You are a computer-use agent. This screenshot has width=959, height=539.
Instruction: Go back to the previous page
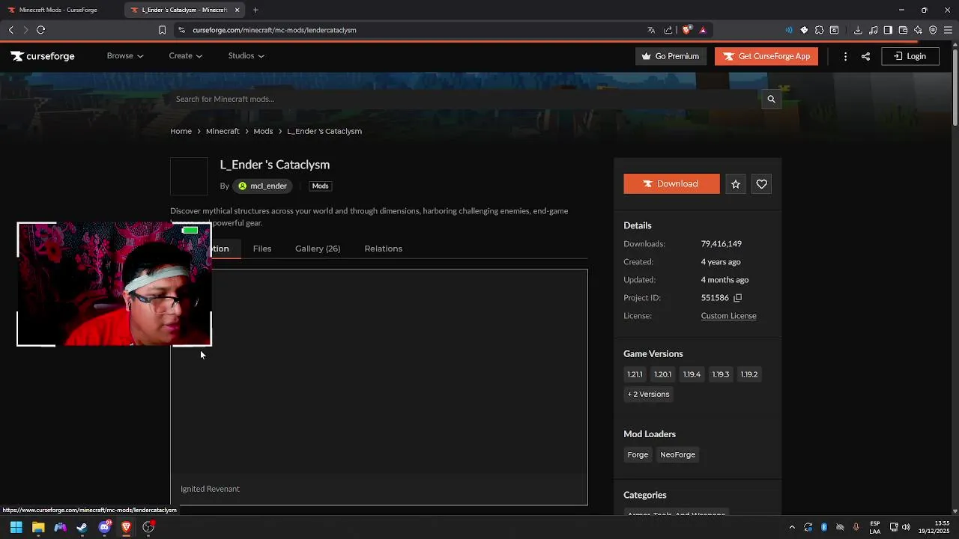tap(10, 30)
